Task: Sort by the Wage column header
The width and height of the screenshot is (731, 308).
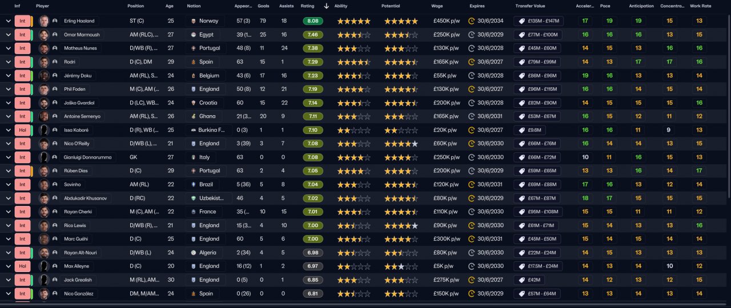Action: coord(437,6)
